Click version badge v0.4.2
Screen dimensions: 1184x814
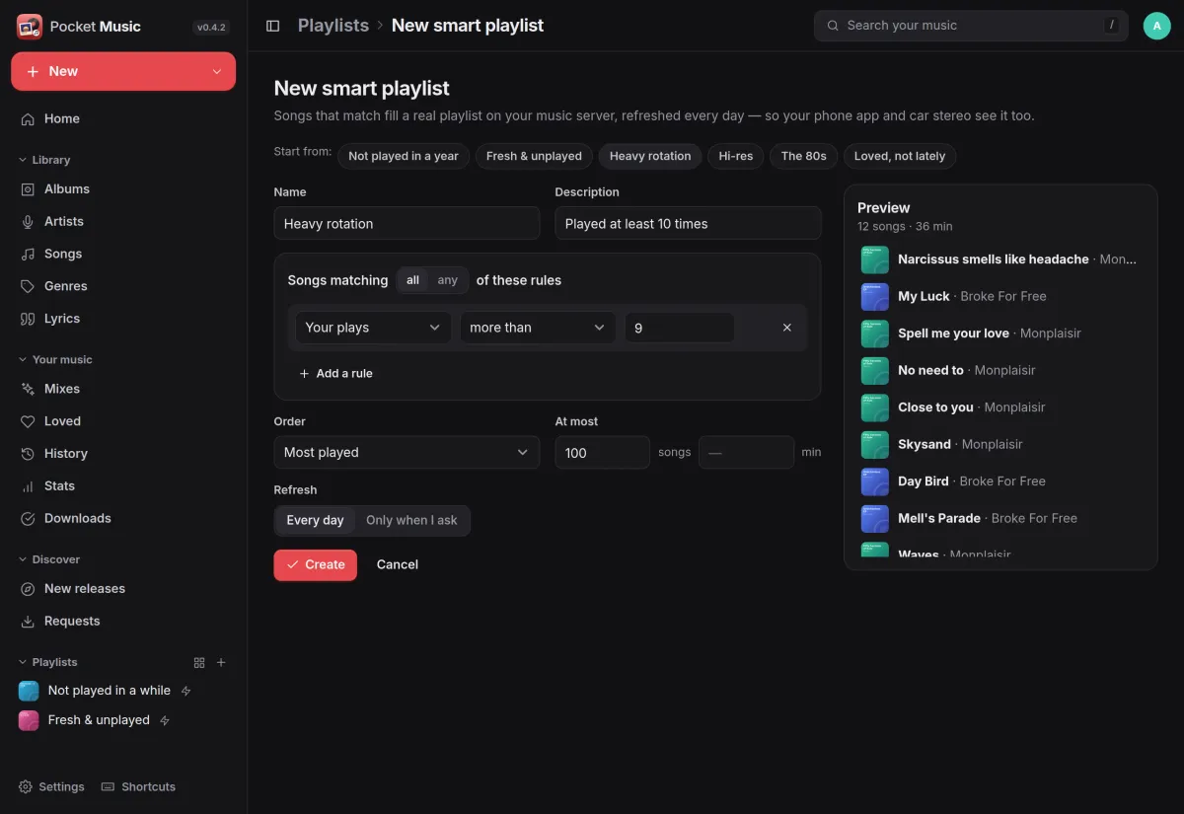[x=211, y=28]
